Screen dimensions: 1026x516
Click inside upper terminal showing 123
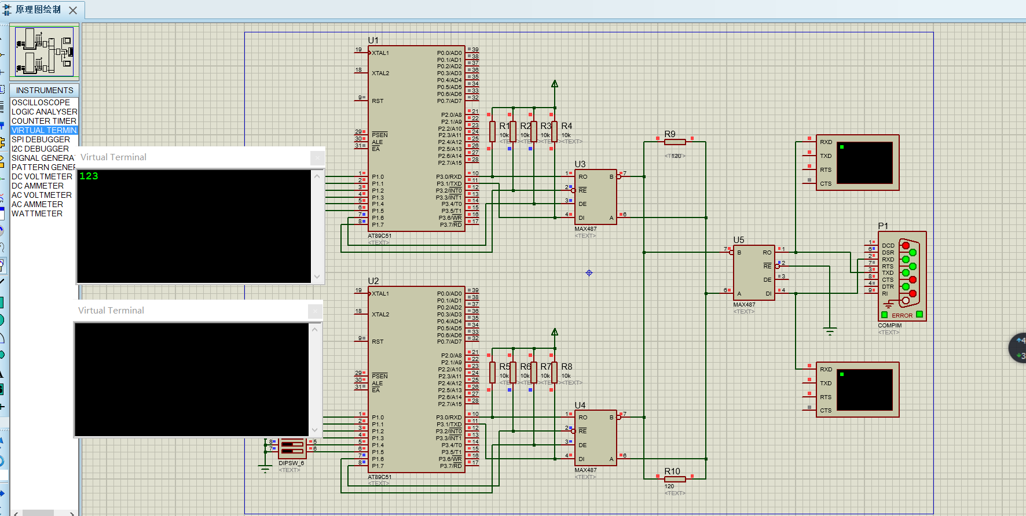(x=195, y=226)
